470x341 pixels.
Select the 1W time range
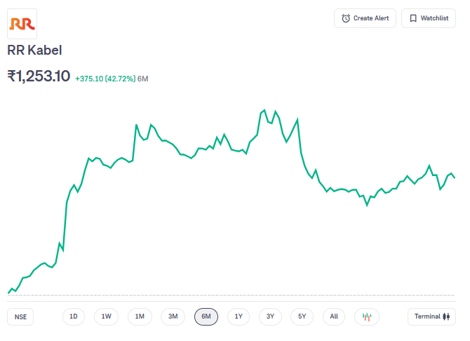tap(106, 316)
